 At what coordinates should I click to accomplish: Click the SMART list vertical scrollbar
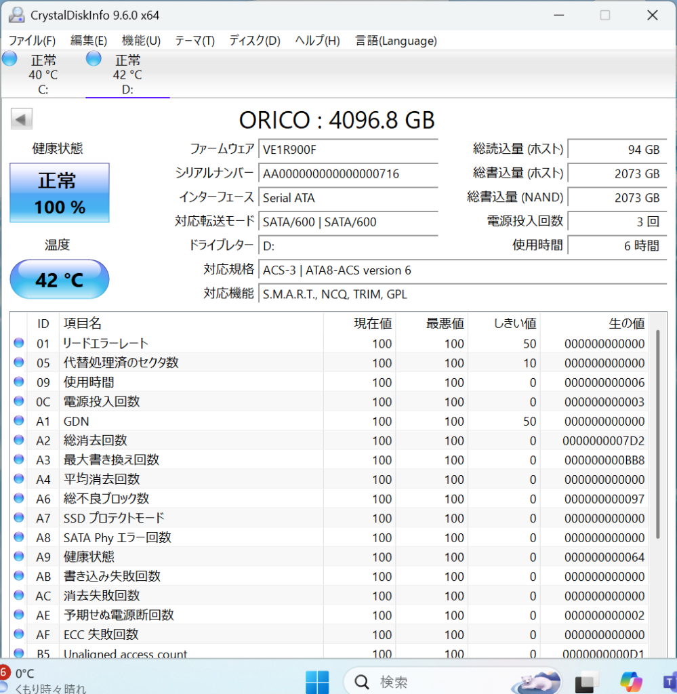[658, 434]
